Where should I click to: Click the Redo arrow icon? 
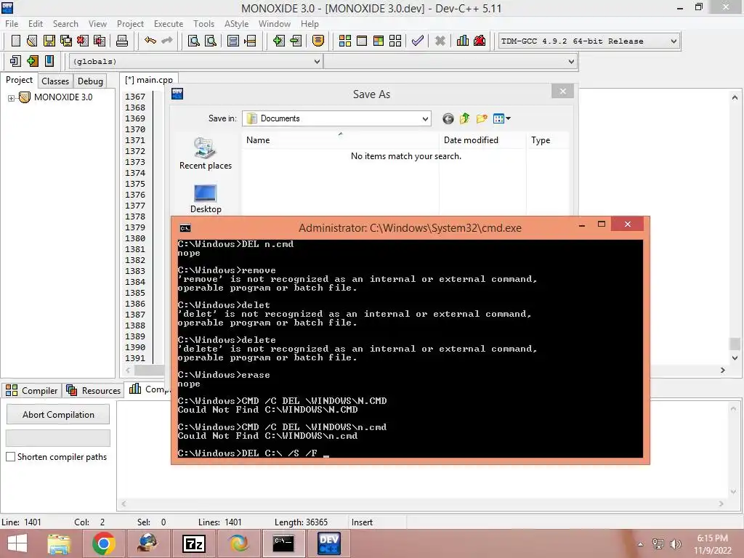167,41
